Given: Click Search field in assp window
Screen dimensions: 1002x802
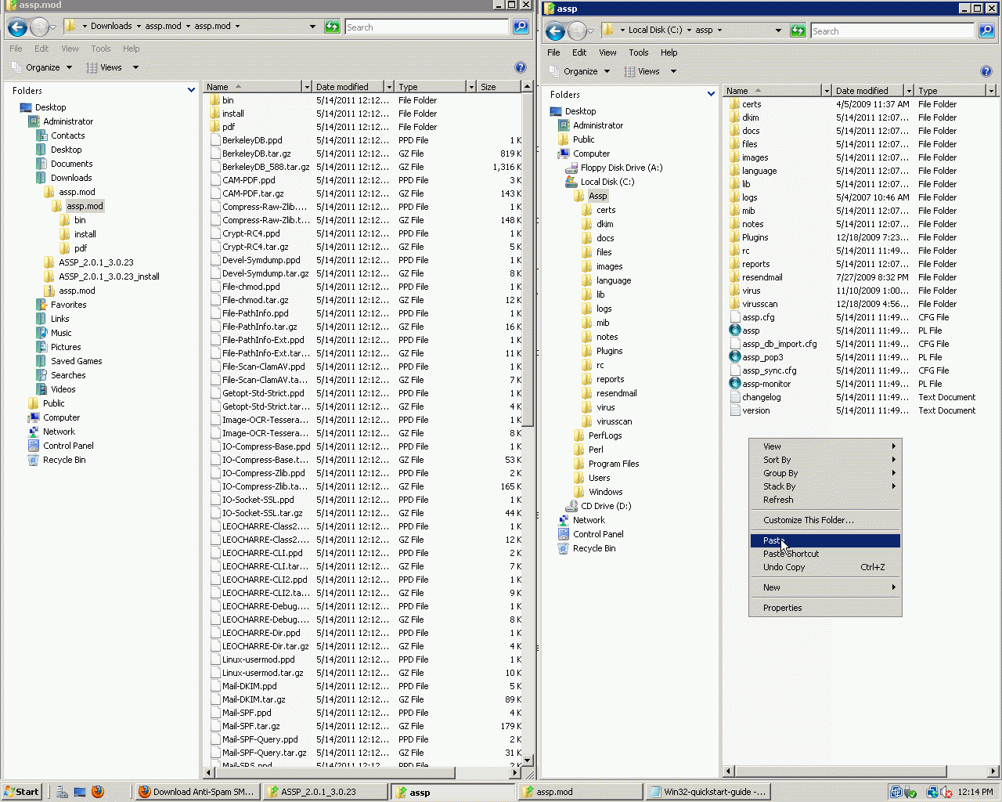Looking at the screenshot, I should (x=893, y=31).
